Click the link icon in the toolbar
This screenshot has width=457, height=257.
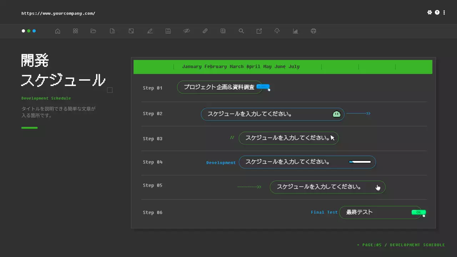click(x=205, y=31)
